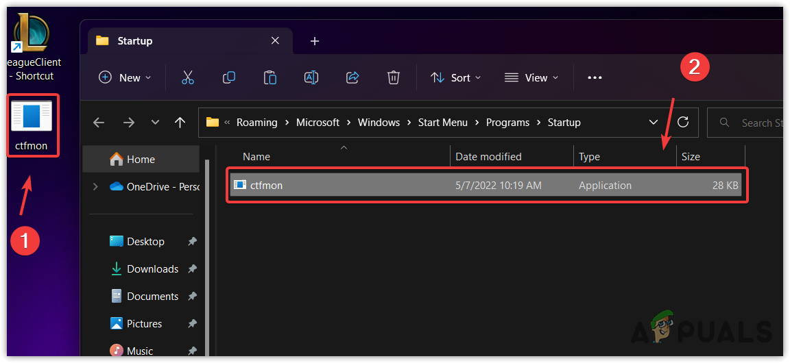The image size is (790, 363).
Task: Unpin Documents using its pin icon
Action: pyautogui.click(x=192, y=296)
